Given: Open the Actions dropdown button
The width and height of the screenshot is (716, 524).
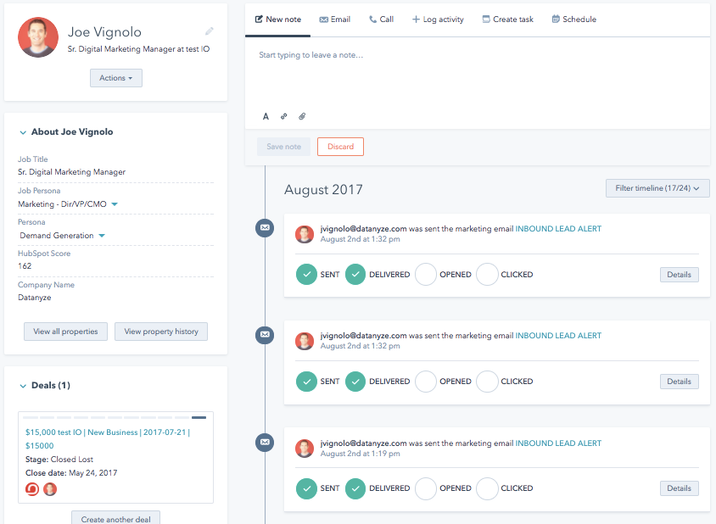Looking at the screenshot, I should tap(116, 78).
